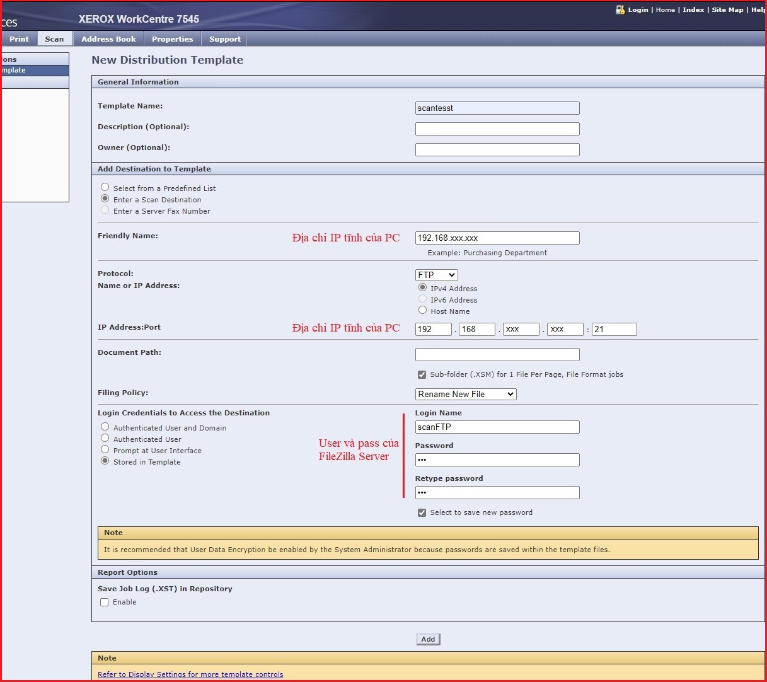
Task: Click the Add button
Action: pyautogui.click(x=429, y=639)
